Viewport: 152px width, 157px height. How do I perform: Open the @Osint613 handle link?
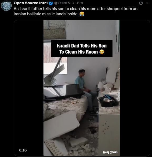point(64,3)
